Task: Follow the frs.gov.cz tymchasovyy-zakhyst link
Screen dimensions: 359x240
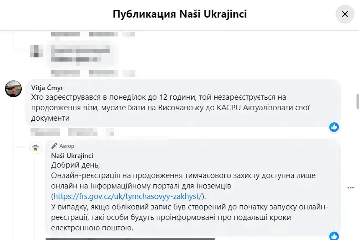Action: pos(128,196)
